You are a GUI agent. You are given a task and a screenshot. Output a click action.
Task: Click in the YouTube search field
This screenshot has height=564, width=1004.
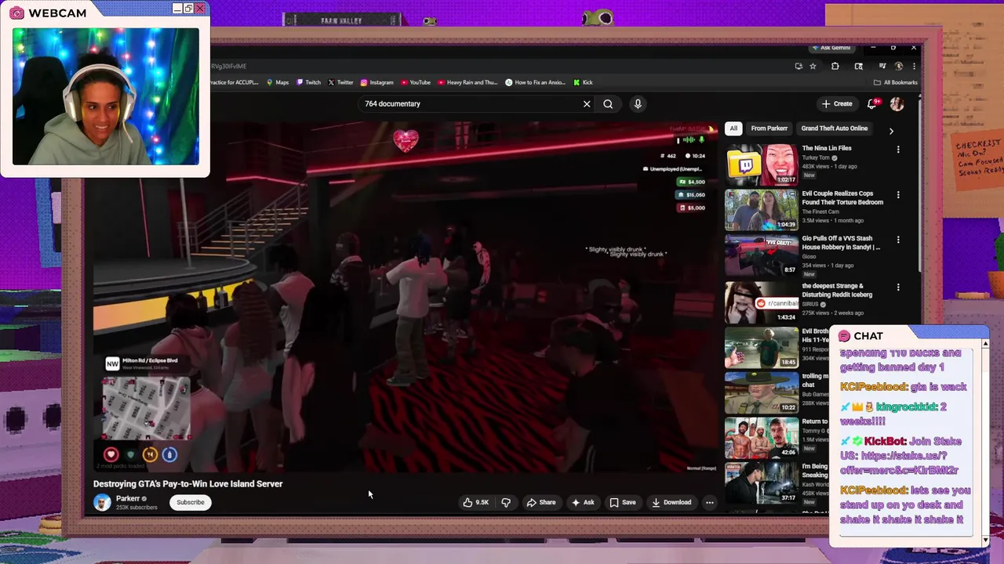tap(469, 103)
